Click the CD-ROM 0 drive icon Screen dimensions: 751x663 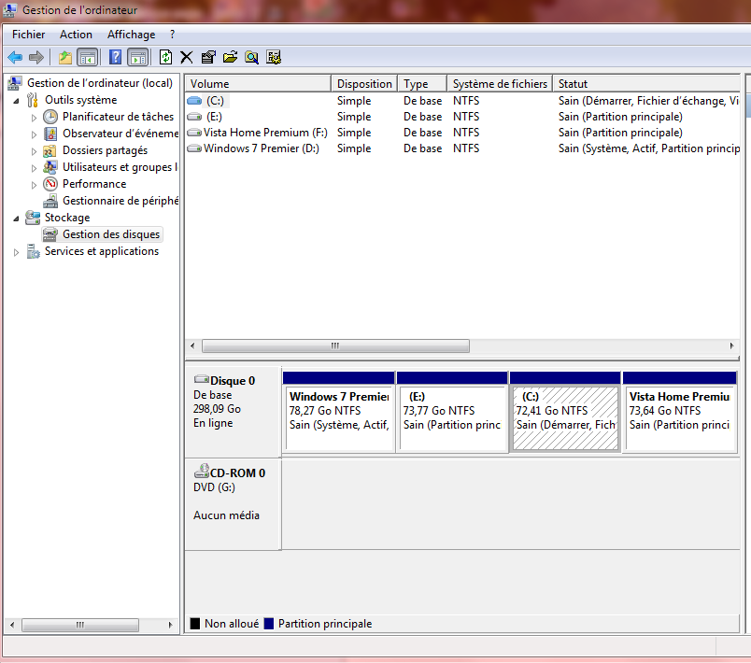pyautogui.click(x=202, y=471)
